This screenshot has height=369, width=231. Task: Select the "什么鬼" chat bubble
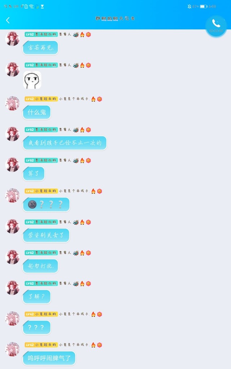(x=37, y=112)
